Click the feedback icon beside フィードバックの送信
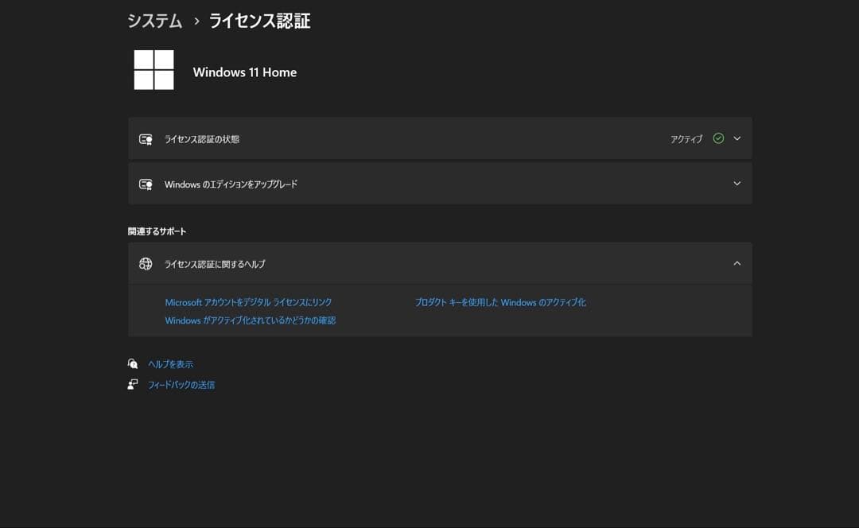 pyautogui.click(x=134, y=383)
